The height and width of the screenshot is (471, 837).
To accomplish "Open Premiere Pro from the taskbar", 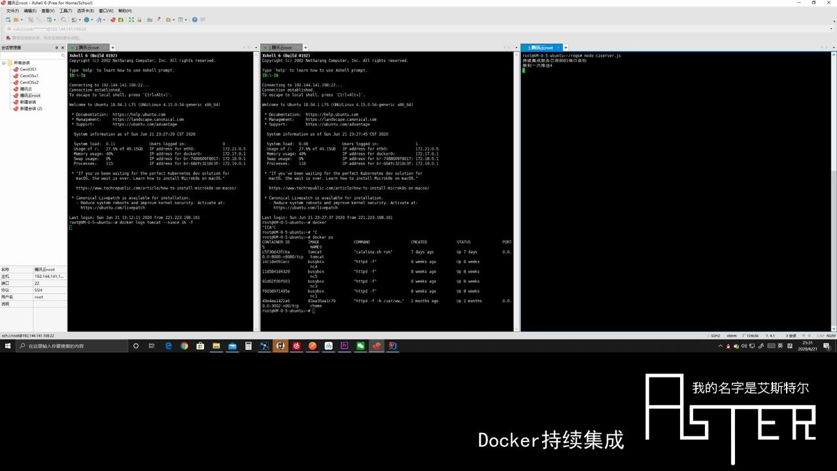I will [344, 346].
